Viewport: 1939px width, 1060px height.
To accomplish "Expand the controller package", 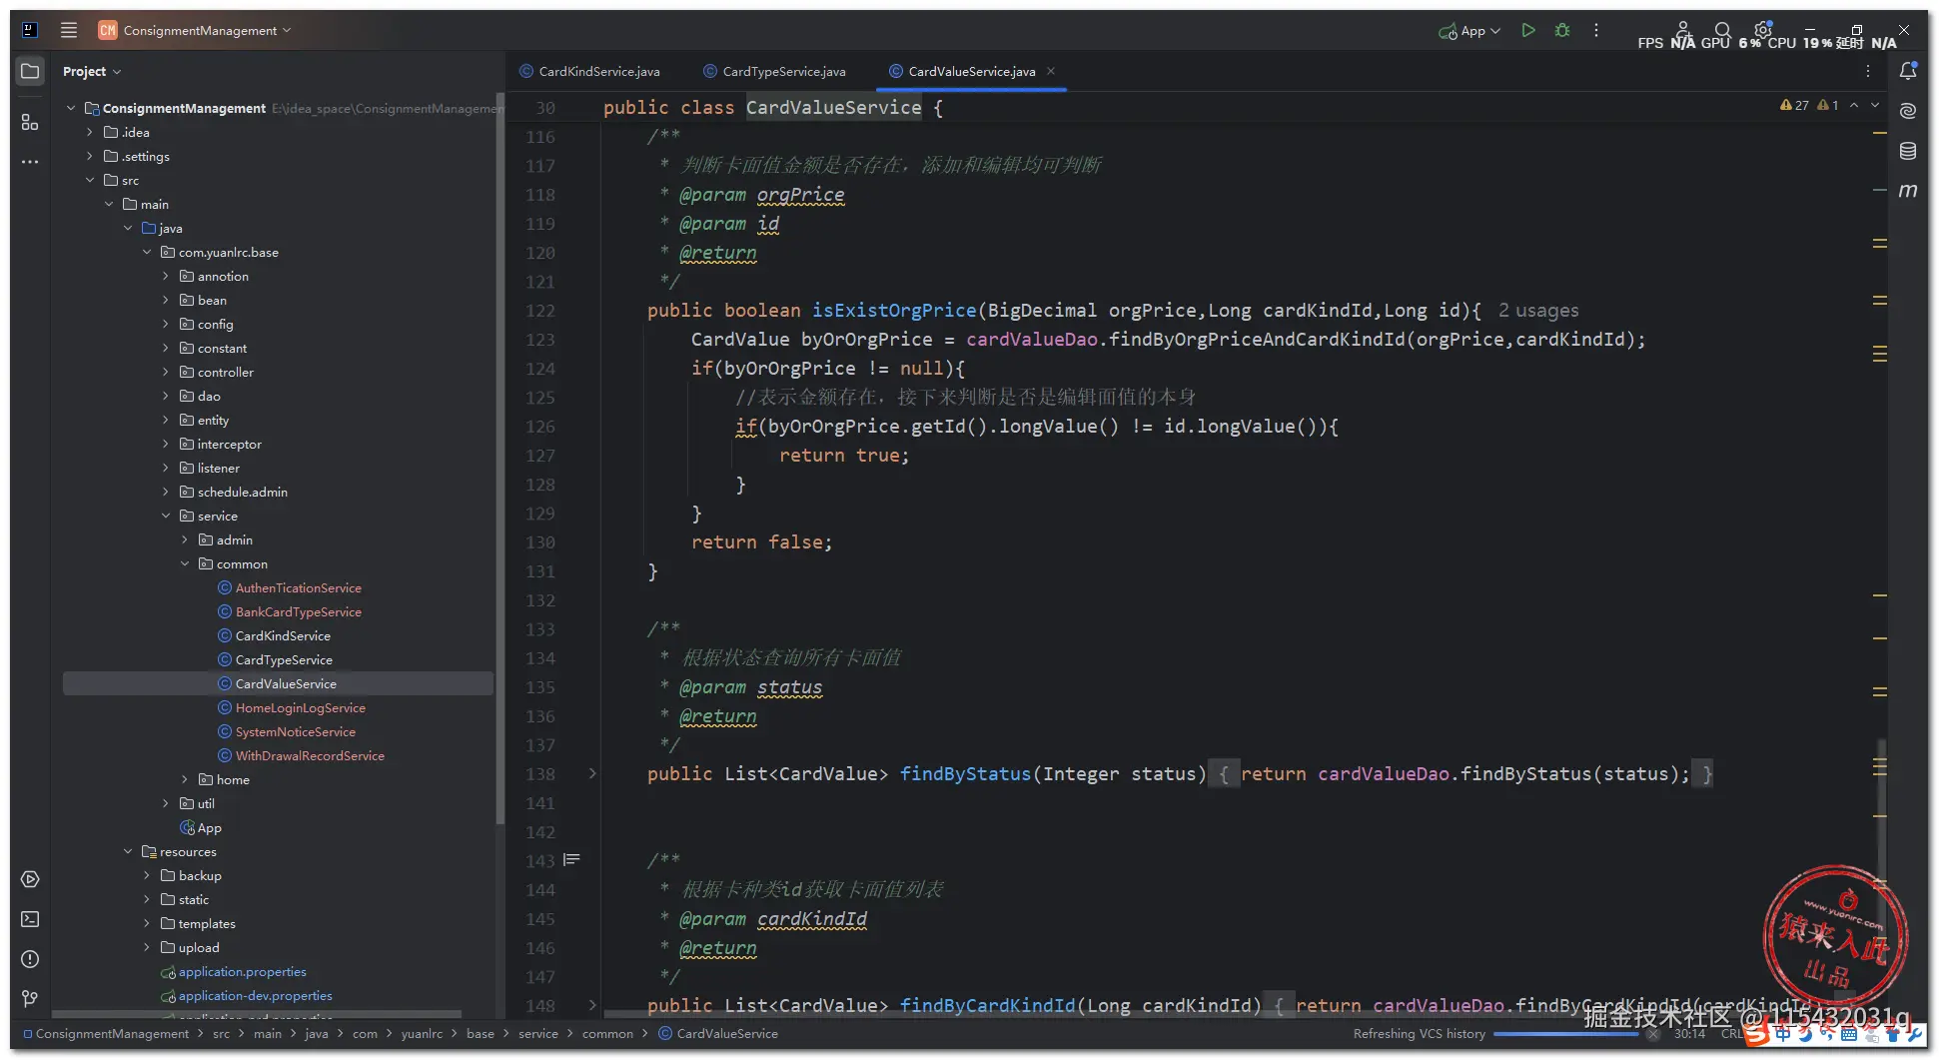I will (x=166, y=372).
